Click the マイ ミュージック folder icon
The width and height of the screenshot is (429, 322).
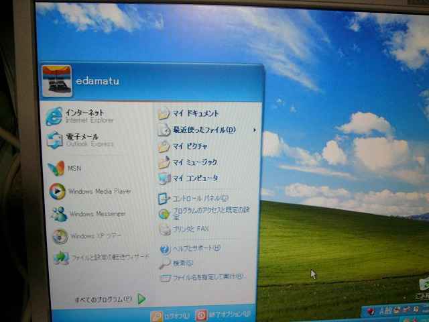164,162
